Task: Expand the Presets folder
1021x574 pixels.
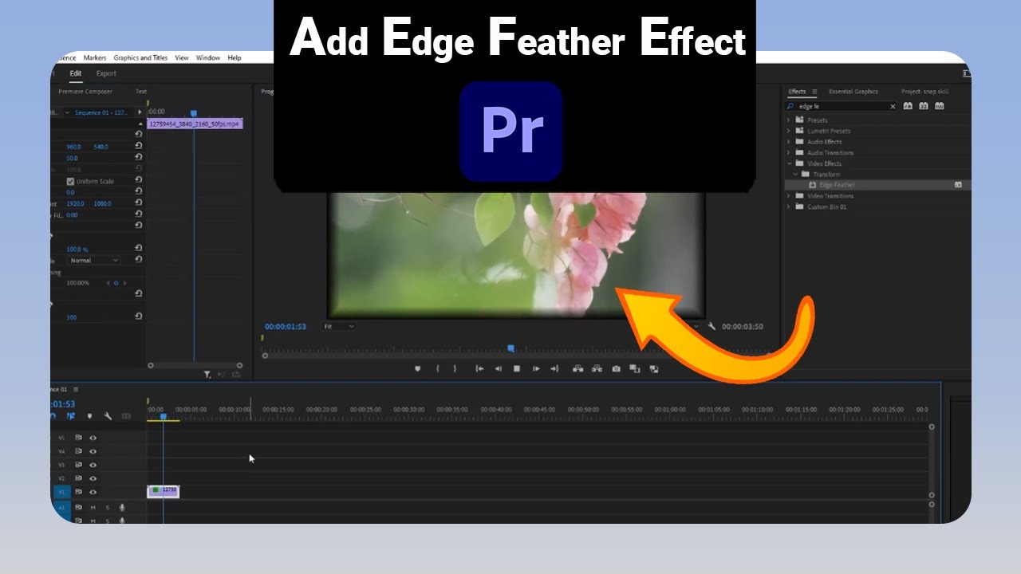Action: [790, 120]
